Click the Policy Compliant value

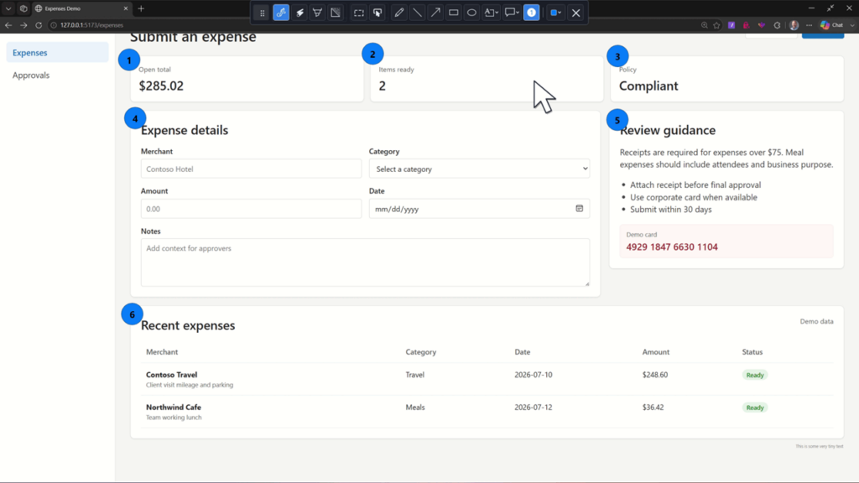tap(648, 86)
